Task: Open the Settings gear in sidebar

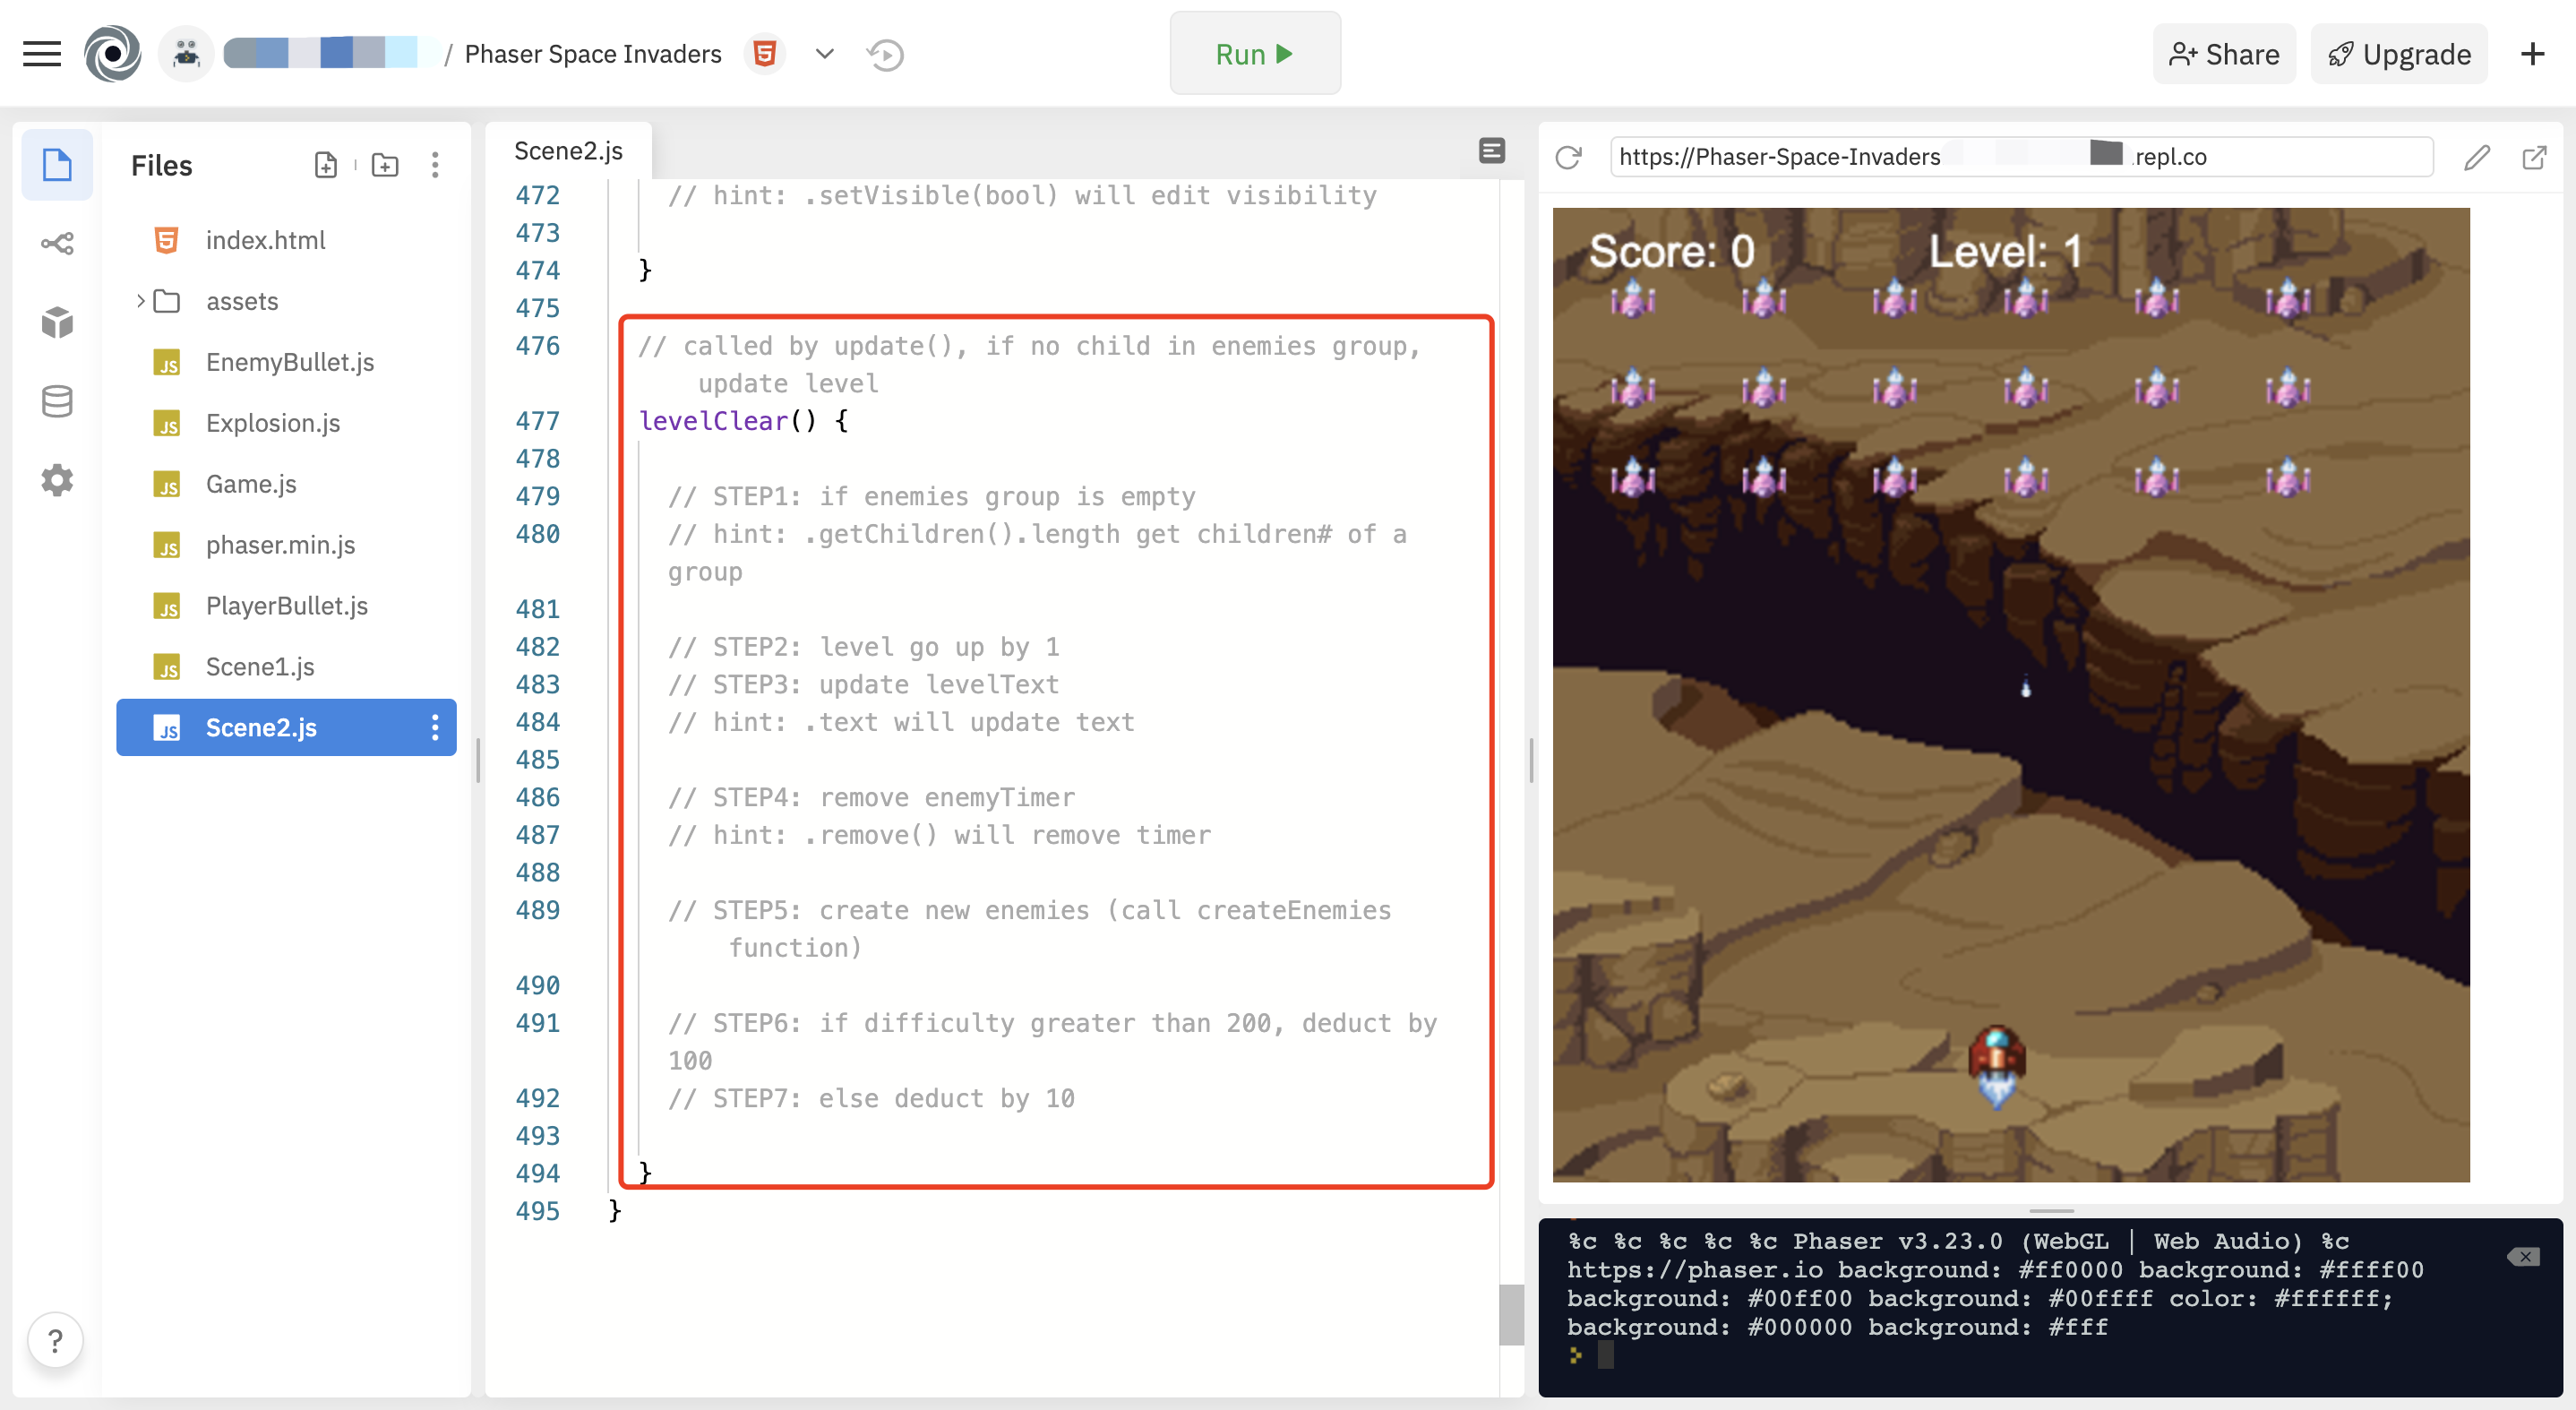Action: click(57, 480)
